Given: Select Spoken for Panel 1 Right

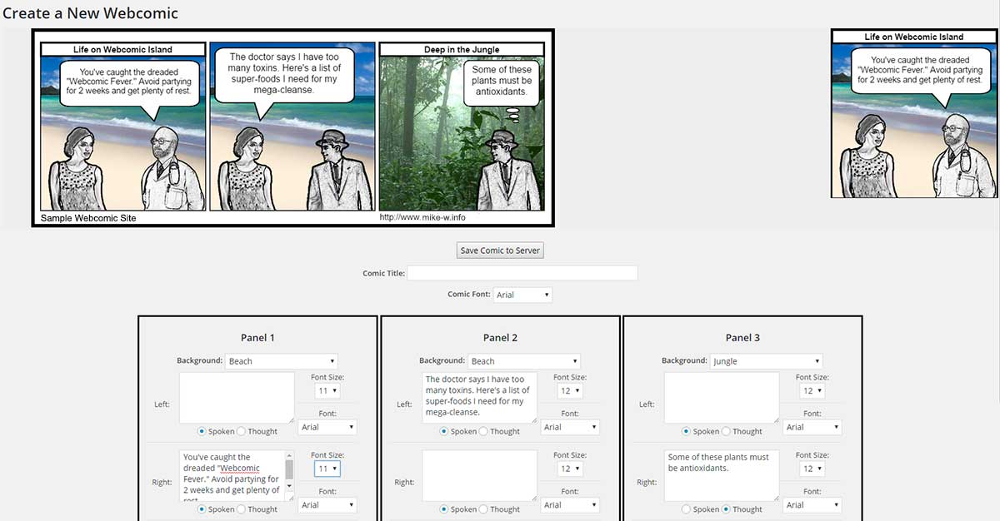Looking at the screenshot, I should 202,509.
